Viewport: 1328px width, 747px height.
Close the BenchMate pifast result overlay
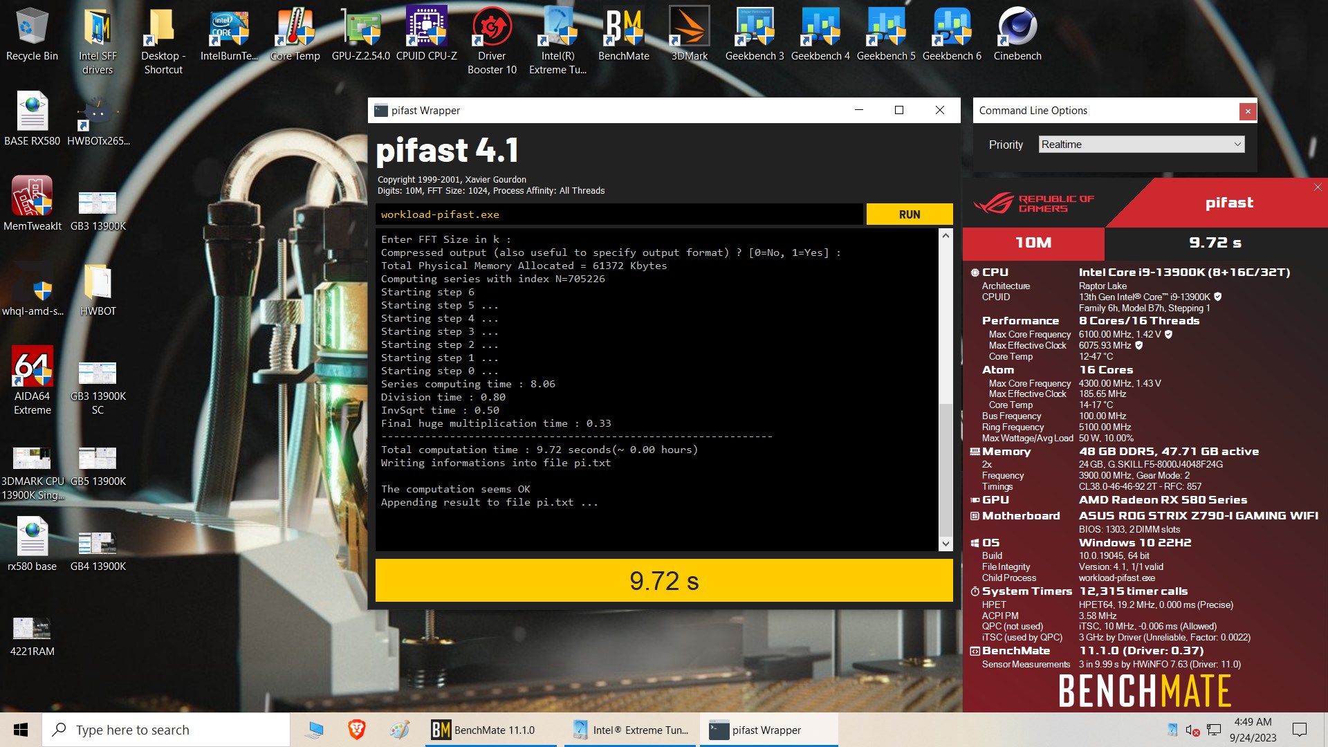pos(1317,187)
